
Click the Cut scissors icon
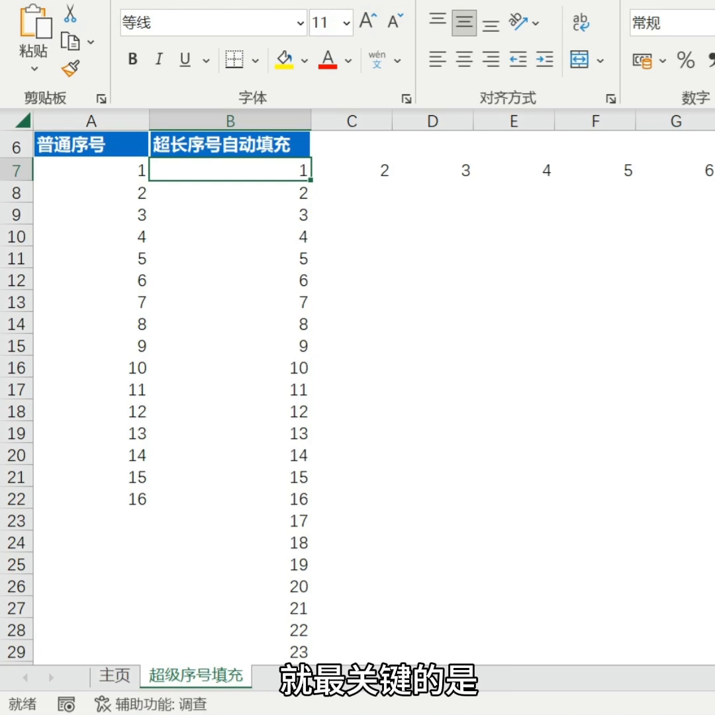tap(70, 13)
